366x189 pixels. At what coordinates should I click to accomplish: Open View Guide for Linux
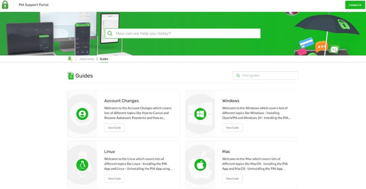click(114, 178)
